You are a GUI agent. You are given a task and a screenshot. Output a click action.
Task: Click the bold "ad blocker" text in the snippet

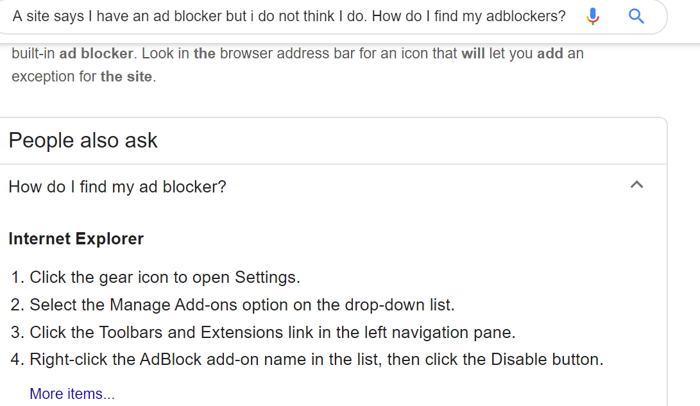coord(96,53)
